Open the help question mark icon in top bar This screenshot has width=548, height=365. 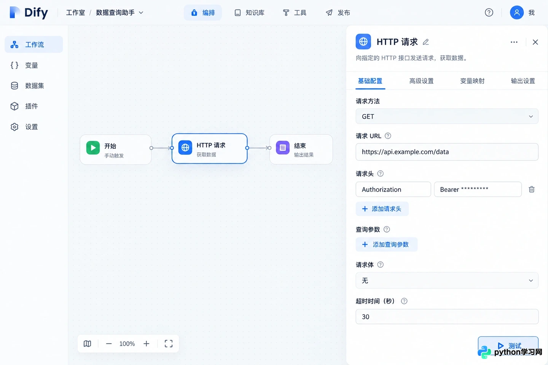[x=489, y=13]
